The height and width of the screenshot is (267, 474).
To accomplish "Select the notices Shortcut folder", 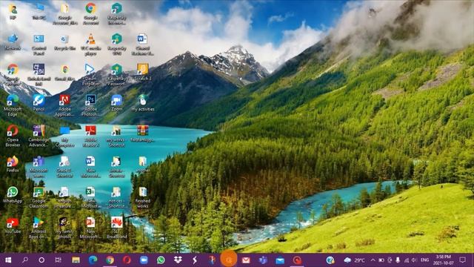I will tap(117, 197).
